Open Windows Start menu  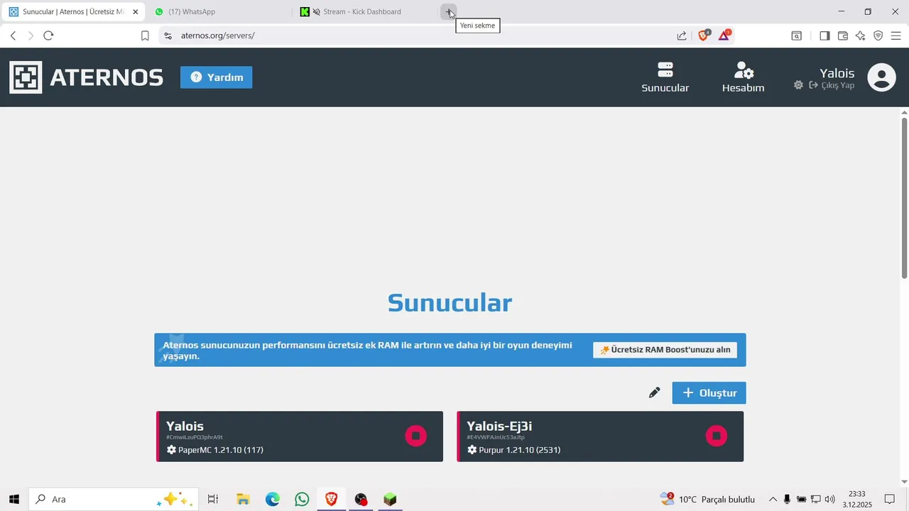point(14,499)
